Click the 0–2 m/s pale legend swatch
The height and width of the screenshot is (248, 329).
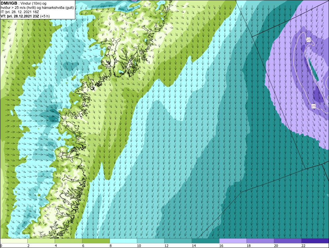tap(13, 241)
